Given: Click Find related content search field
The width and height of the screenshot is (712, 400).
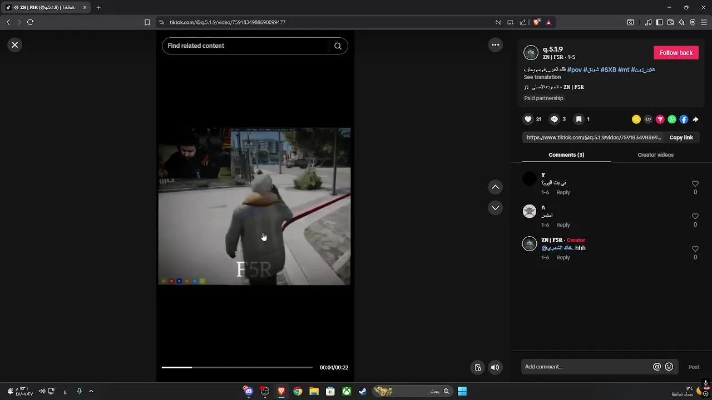Looking at the screenshot, I should [246, 46].
